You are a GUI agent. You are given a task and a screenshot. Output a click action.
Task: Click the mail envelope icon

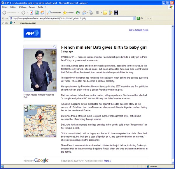pyautogui.click(x=84, y=13)
